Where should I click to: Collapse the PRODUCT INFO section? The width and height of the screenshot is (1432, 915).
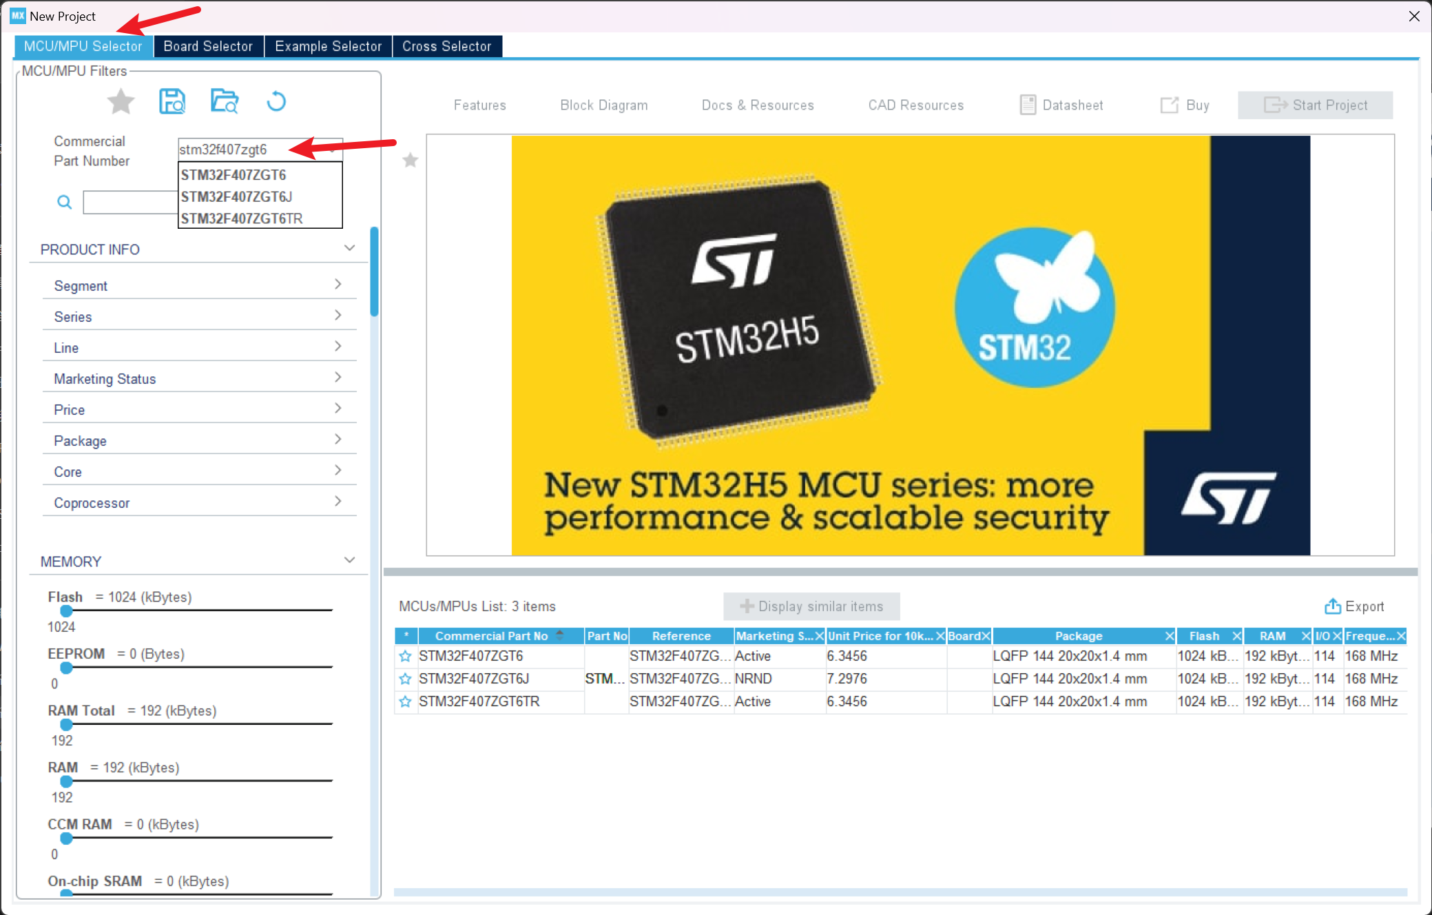[x=350, y=248]
